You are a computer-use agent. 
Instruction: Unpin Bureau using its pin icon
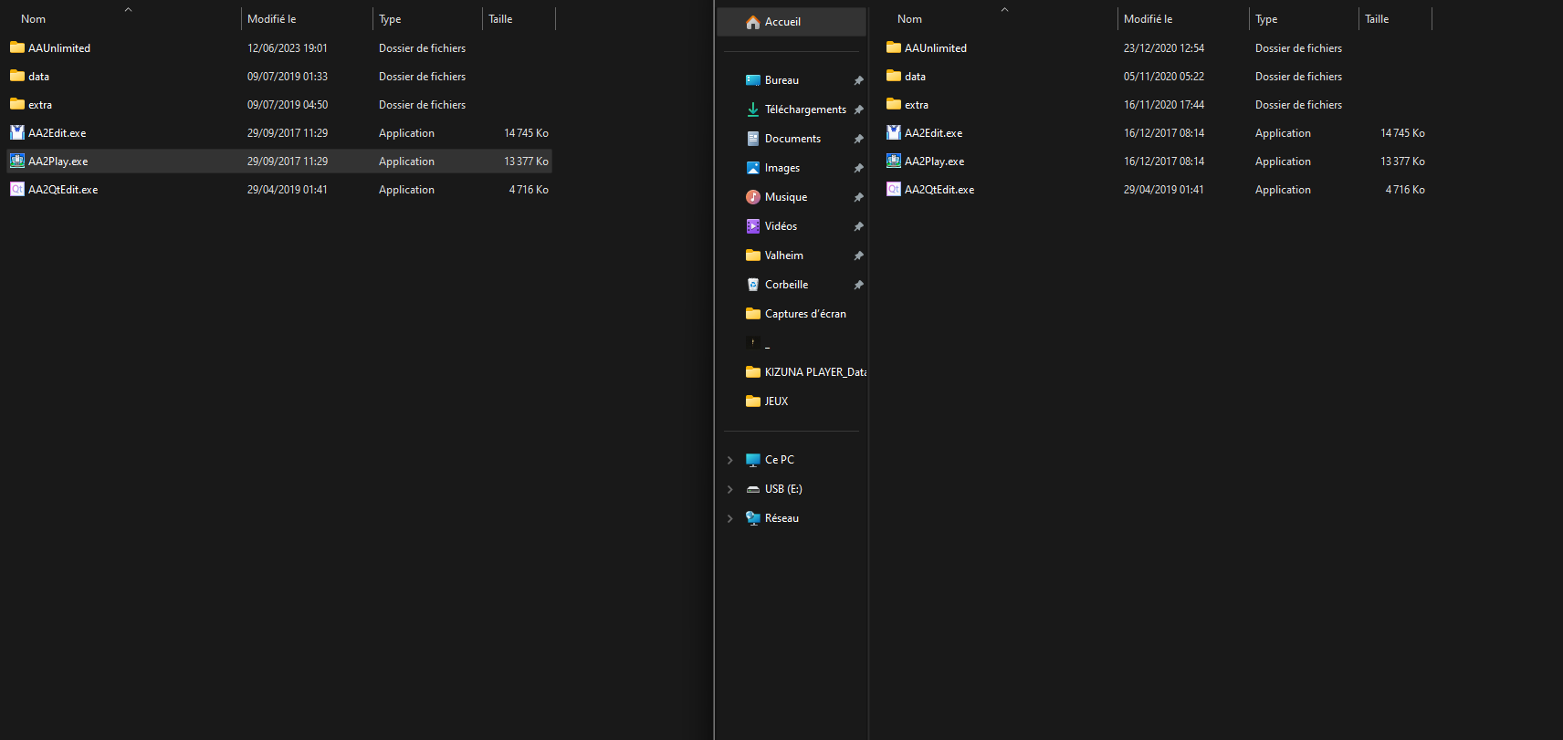858,80
